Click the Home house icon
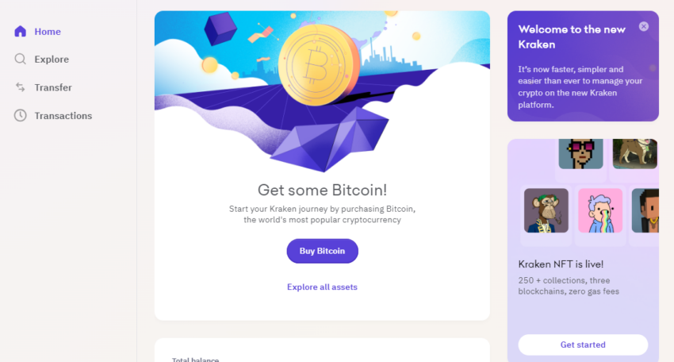Viewport: 674px width, 362px height. pos(20,32)
